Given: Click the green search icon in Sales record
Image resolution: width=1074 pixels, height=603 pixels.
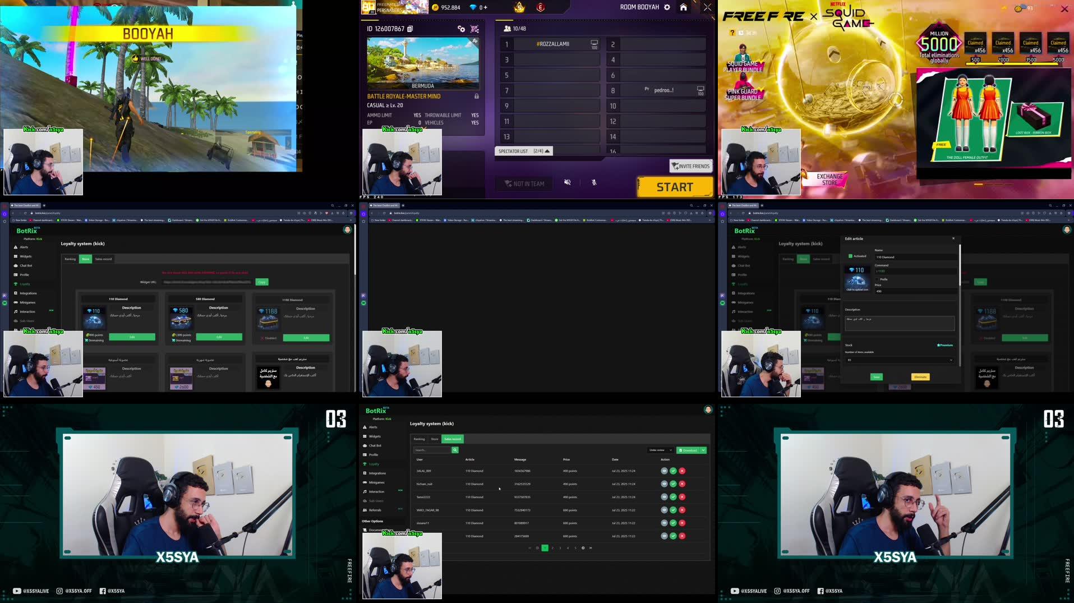Looking at the screenshot, I should tap(455, 450).
